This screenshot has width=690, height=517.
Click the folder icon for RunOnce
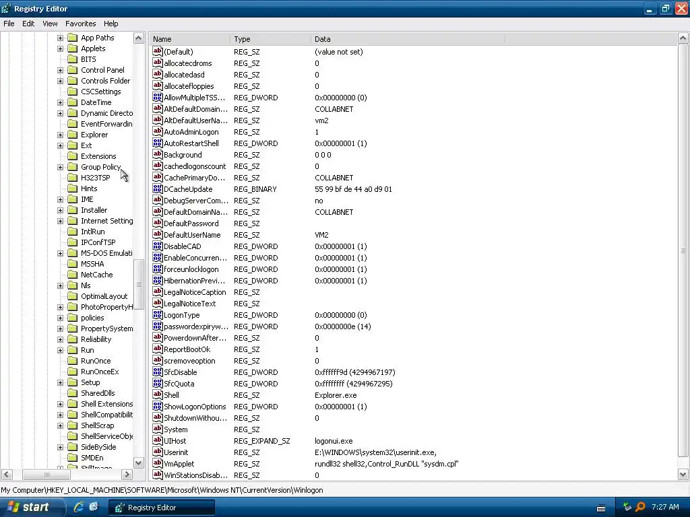click(x=73, y=361)
